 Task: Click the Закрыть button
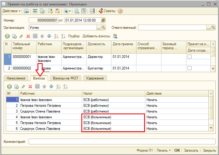(x=209, y=150)
